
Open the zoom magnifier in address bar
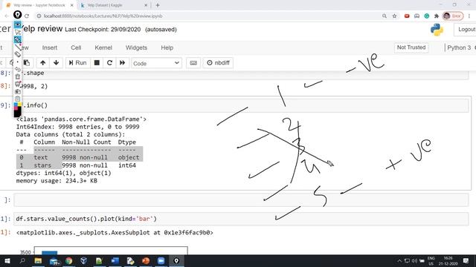[x=385, y=16]
